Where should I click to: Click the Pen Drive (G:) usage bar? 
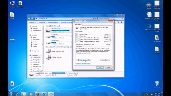61,42
